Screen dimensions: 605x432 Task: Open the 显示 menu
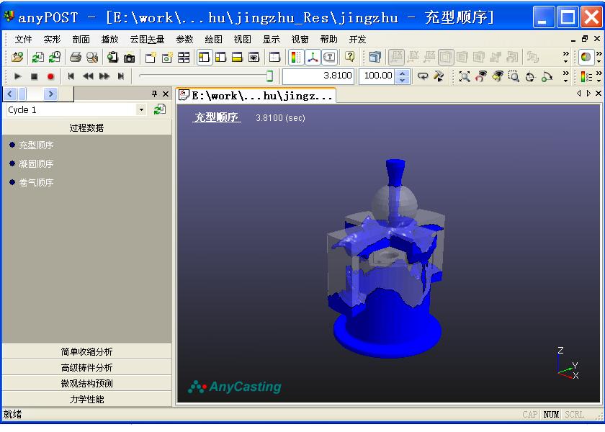272,40
